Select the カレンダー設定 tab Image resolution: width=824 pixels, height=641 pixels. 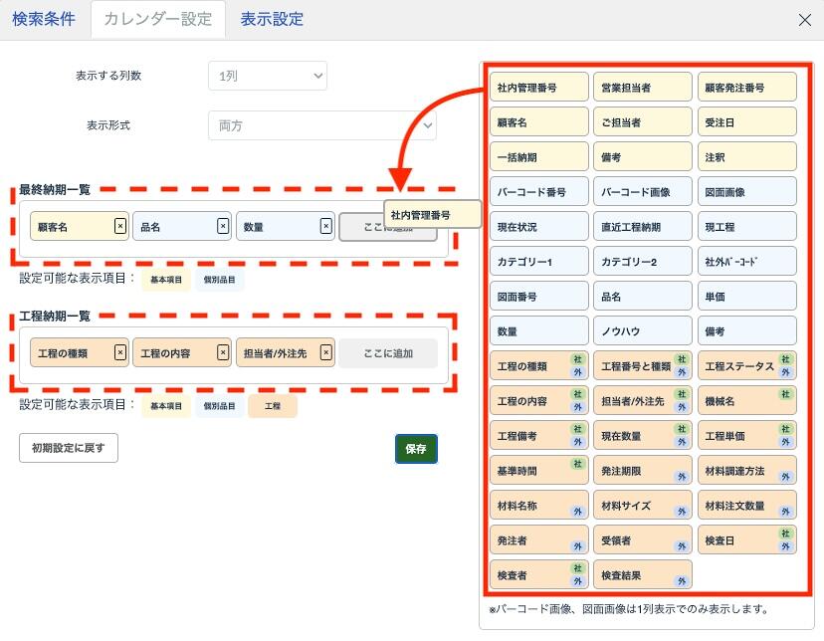pos(157,20)
